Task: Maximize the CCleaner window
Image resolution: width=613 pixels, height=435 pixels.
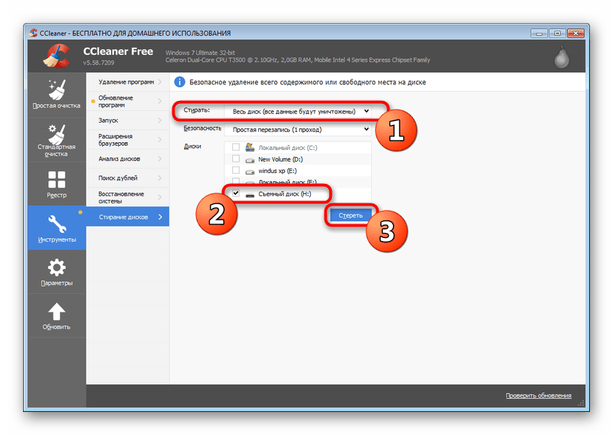Action: 557,34
